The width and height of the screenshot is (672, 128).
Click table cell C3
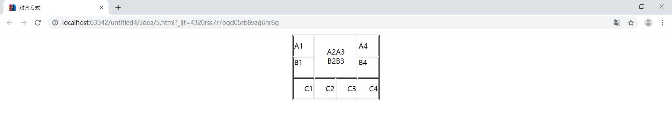(346, 89)
